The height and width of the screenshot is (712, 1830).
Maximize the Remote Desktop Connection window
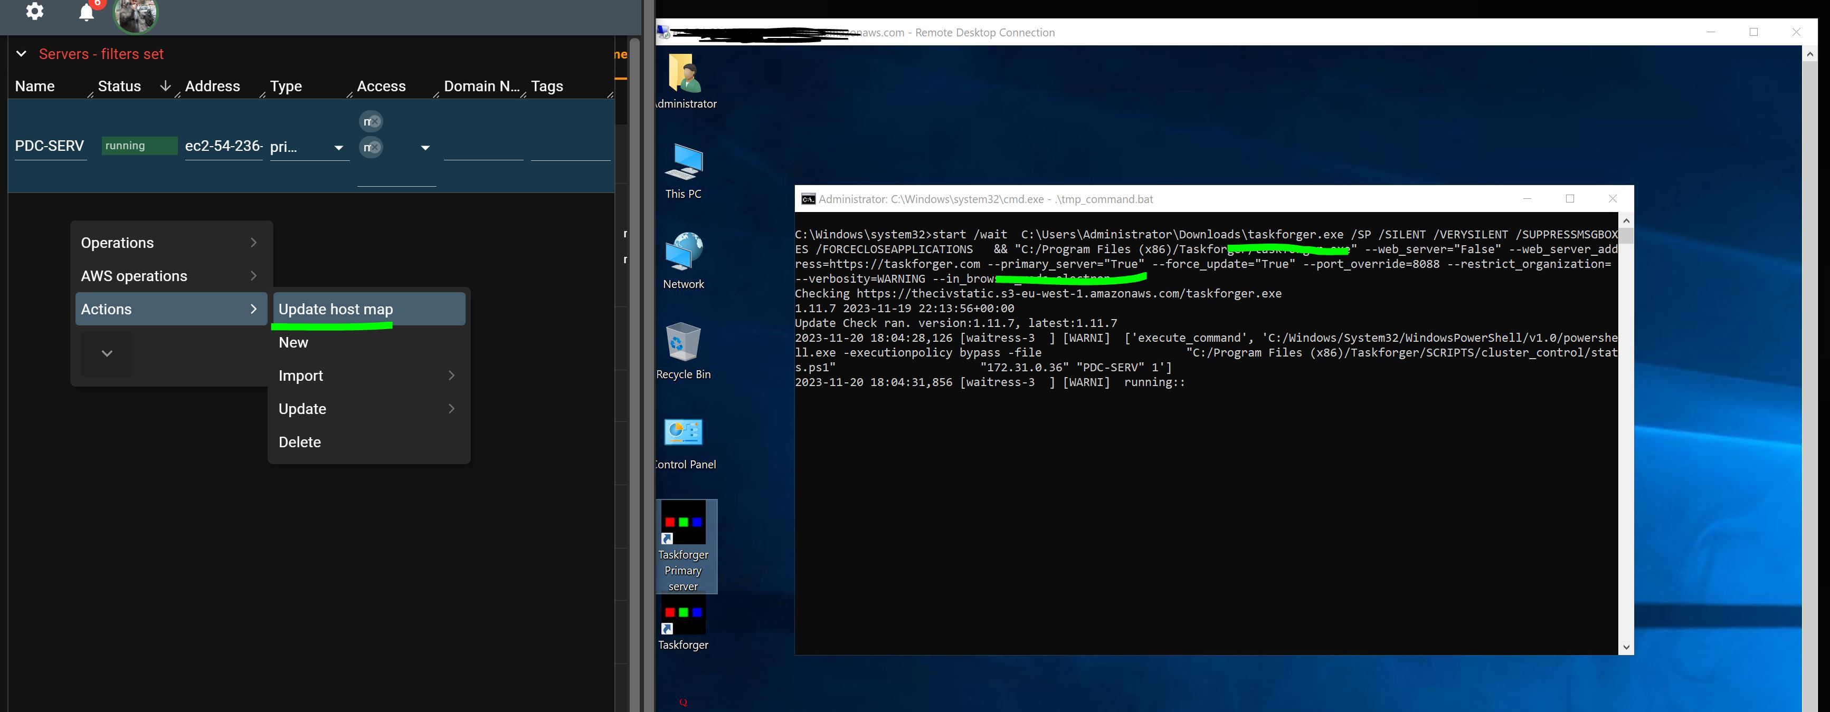click(x=1753, y=32)
